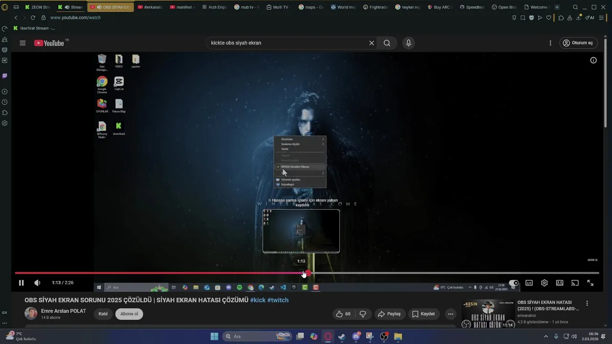
Task: Open video player settings gear
Action: tap(544, 283)
